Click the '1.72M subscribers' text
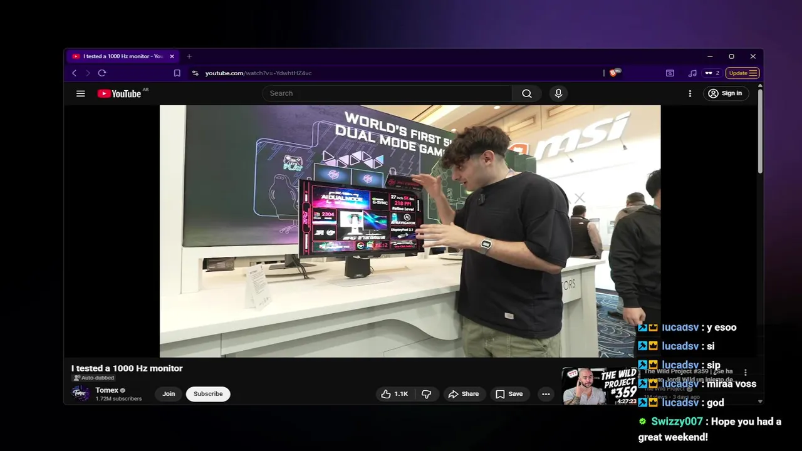Image resolution: width=802 pixels, height=451 pixels. point(118,399)
